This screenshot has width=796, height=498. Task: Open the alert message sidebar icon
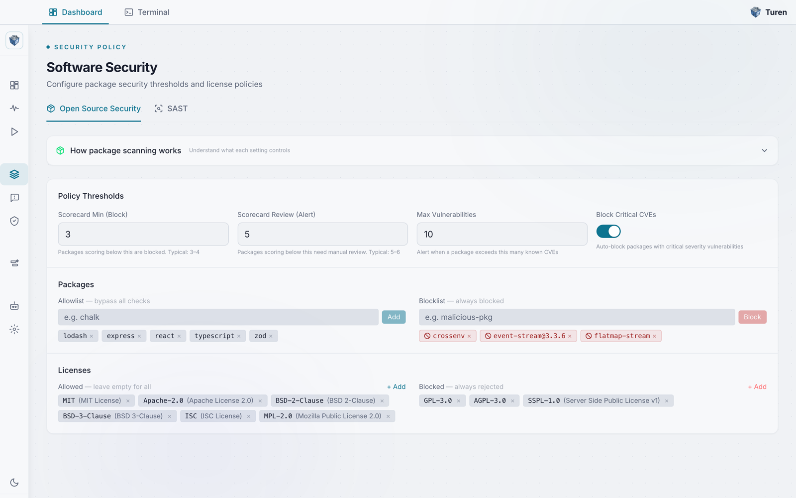coord(14,198)
